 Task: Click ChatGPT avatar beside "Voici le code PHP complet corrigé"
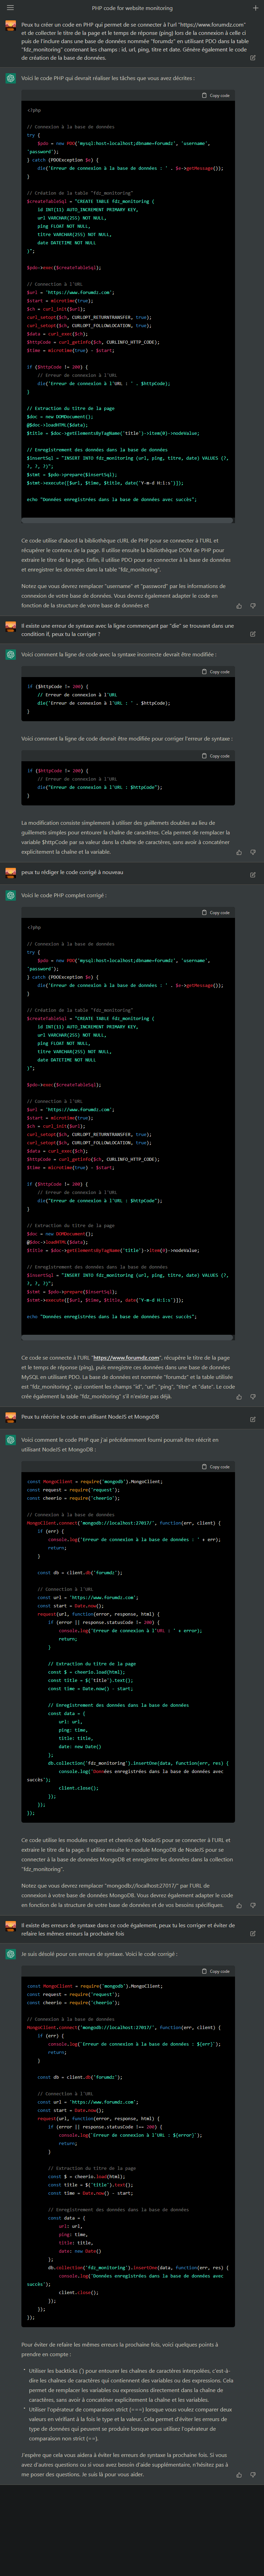[11, 895]
